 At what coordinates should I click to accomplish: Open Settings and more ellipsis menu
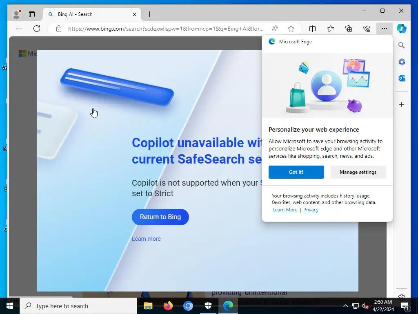(385, 29)
